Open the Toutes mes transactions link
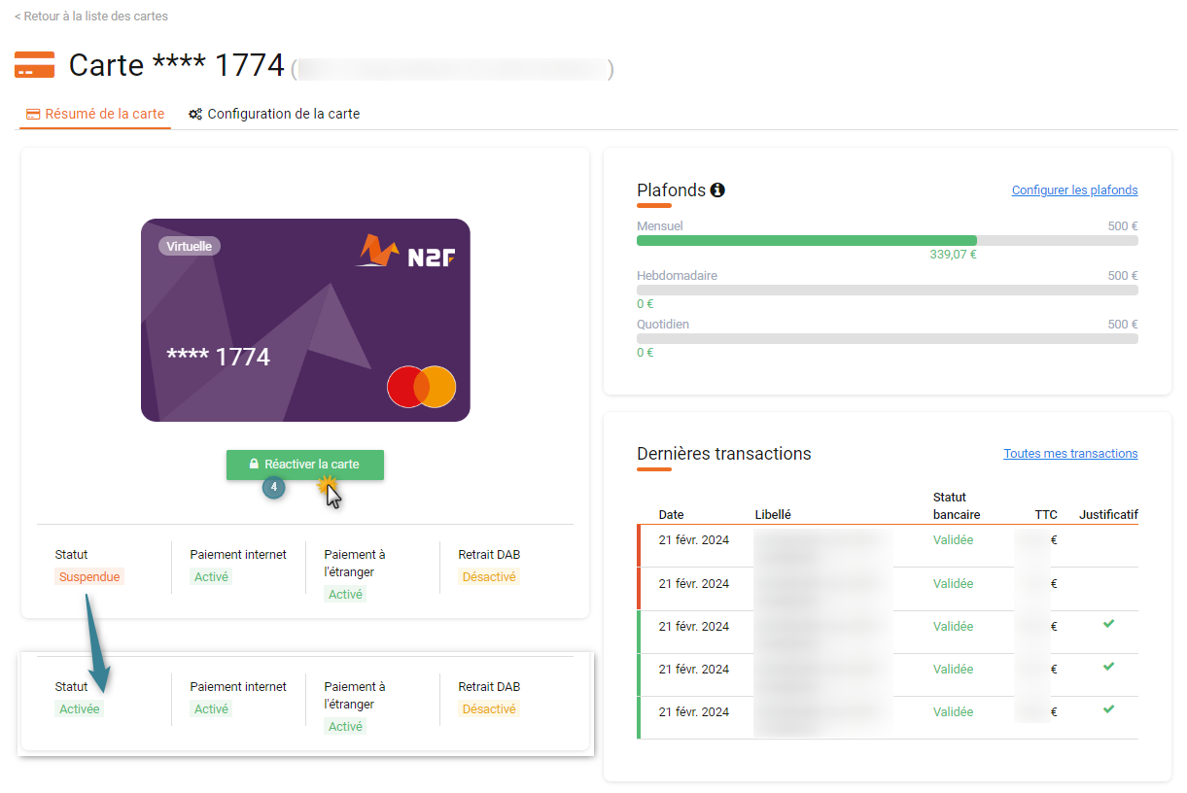The width and height of the screenshot is (1187, 793). [1070, 454]
